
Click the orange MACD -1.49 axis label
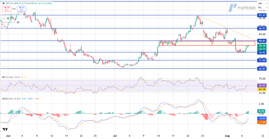click(262, 122)
